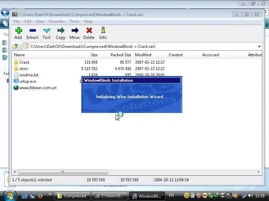Screen dimensions: 269x201
Task: Switch to Compressed taskbar button
Action: pyautogui.click(x=72, y=196)
